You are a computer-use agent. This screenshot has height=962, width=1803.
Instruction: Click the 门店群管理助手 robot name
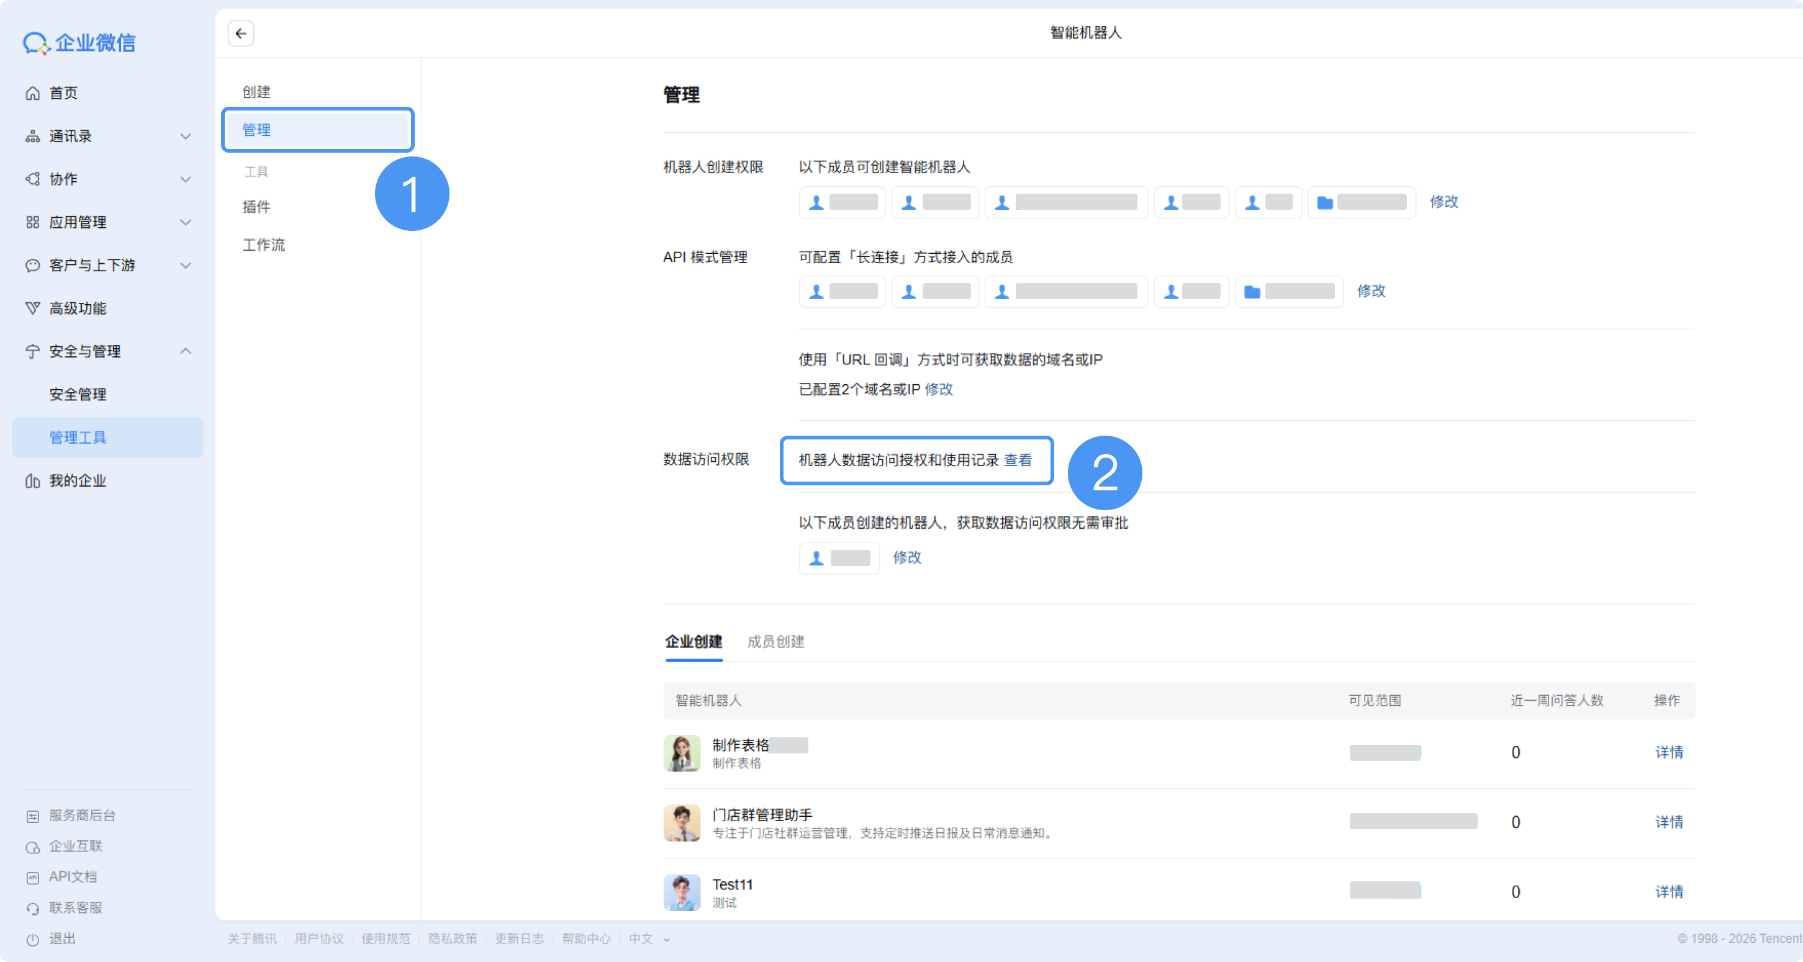(x=762, y=814)
